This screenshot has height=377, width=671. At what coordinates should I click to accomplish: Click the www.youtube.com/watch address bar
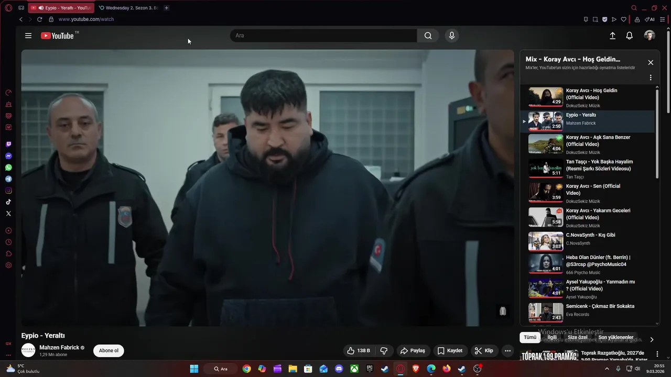point(86,19)
